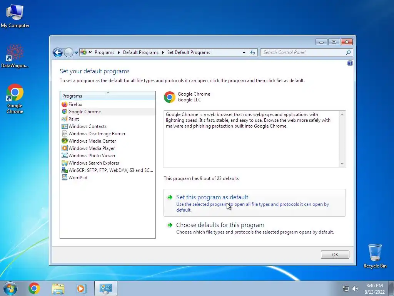Select Windows Search Explorer entry
The image size is (394, 296).
tap(108, 163)
